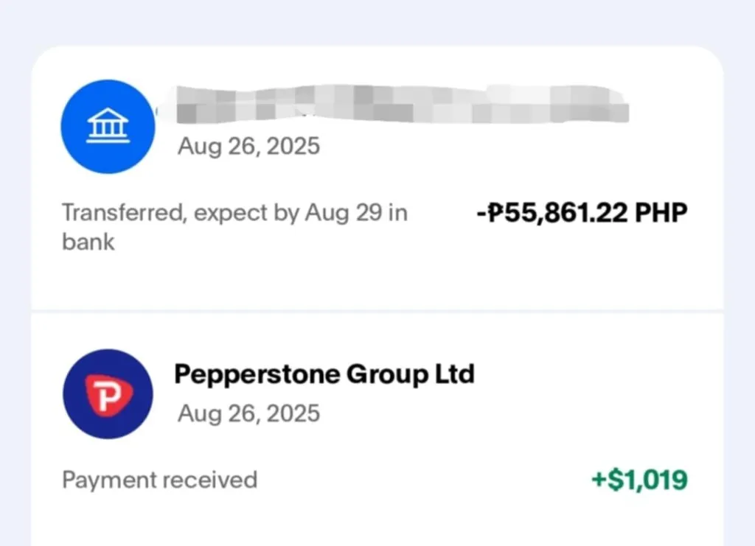Click the divider line between transactions
This screenshot has height=546, width=755.
377,311
